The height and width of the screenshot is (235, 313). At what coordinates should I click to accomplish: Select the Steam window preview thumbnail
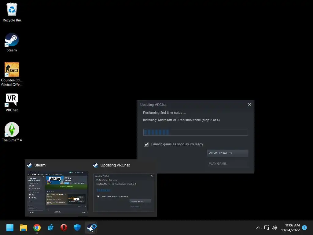pyautogui.click(x=57, y=192)
